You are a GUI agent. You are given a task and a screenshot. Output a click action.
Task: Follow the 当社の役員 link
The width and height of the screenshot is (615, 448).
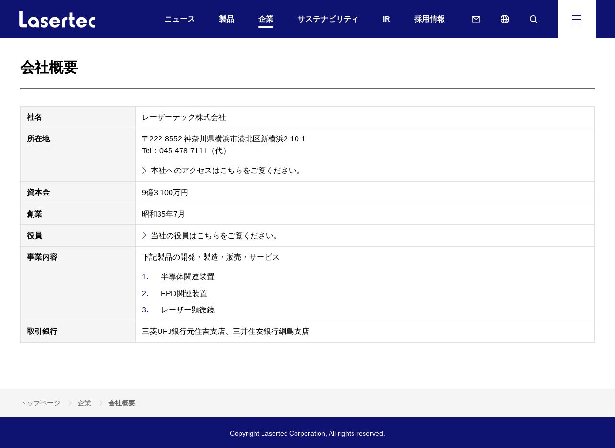click(x=211, y=236)
